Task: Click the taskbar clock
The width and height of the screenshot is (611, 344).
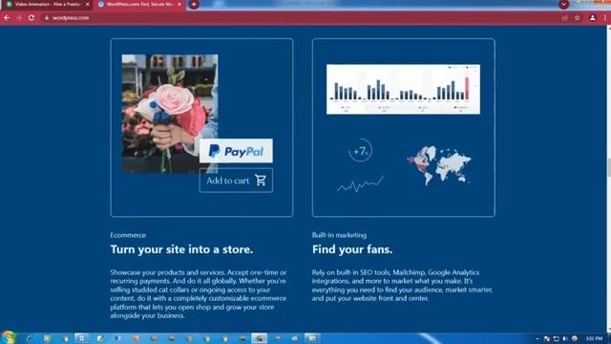Action: [594, 338]
